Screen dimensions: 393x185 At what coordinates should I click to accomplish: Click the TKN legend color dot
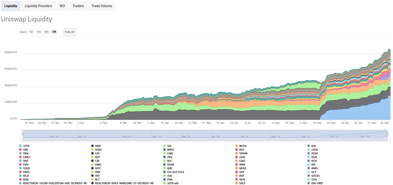(20, 153)
